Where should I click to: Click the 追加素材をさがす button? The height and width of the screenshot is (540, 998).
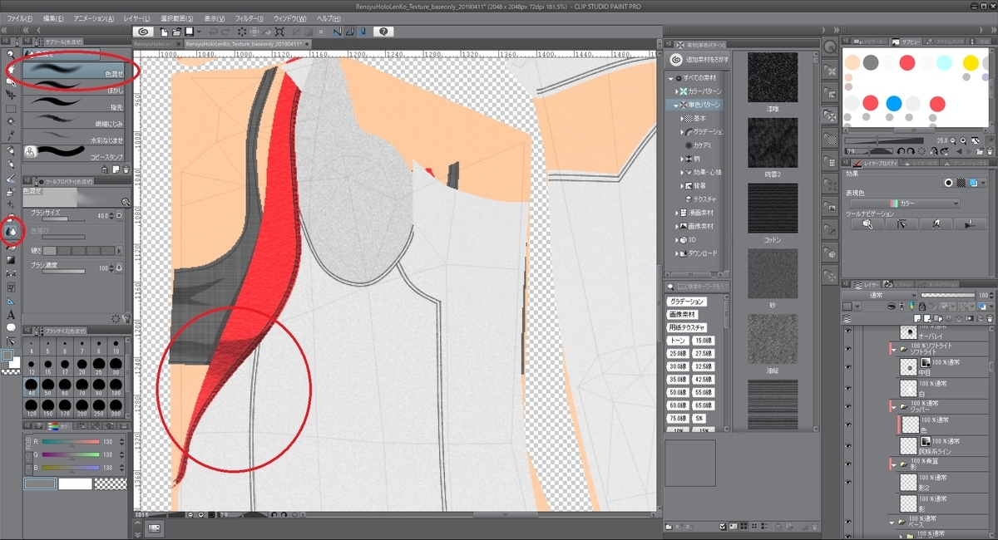coord(699,61)
